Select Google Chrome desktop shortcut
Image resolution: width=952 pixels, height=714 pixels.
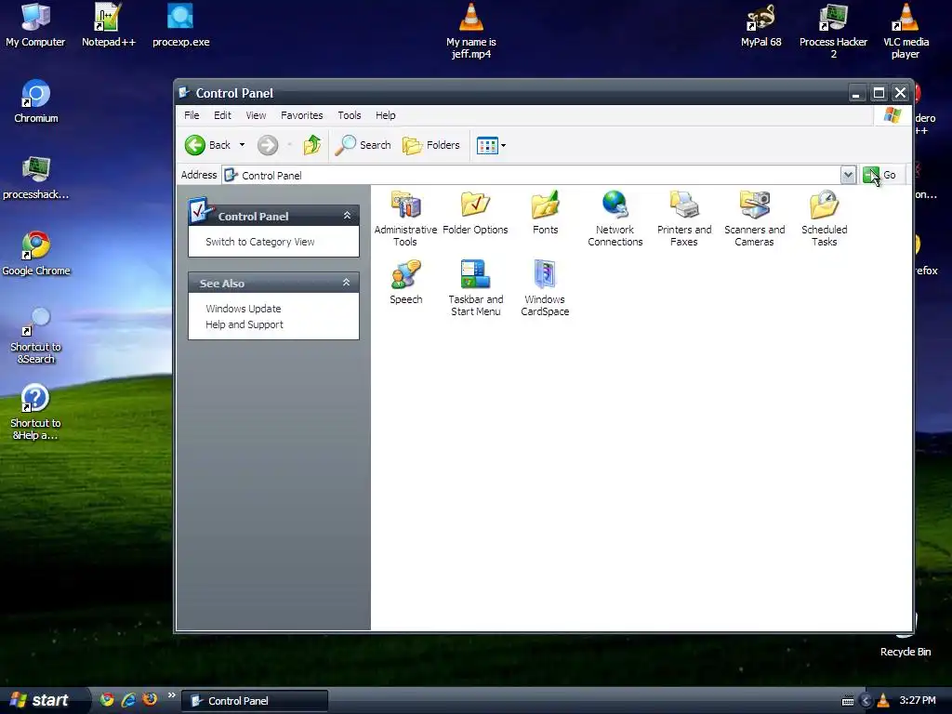click(36, 254)
